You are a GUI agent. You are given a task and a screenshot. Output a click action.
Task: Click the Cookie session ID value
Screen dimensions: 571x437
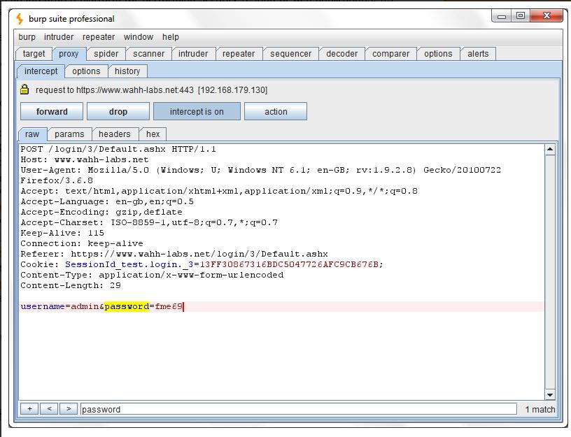pos(289,264)
